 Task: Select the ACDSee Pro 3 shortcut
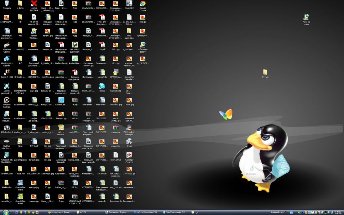6,129
